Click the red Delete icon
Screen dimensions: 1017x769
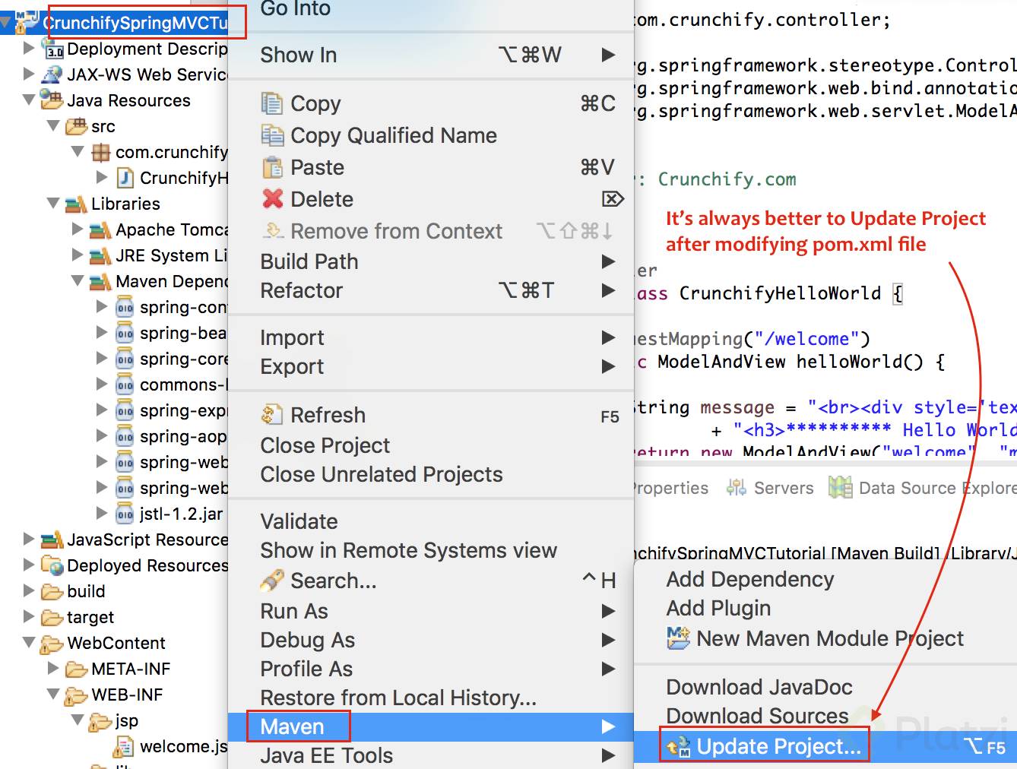pos(271,199)
